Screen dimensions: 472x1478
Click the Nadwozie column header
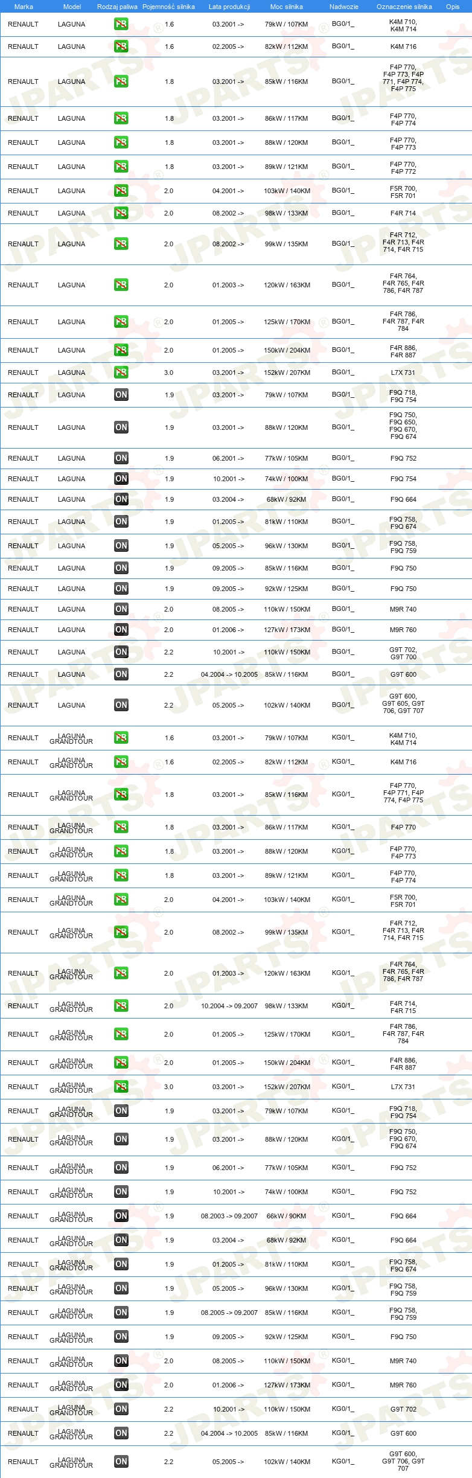click(343, 7)
